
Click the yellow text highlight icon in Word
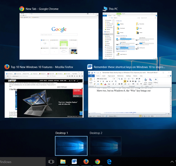tap(101, 84)
